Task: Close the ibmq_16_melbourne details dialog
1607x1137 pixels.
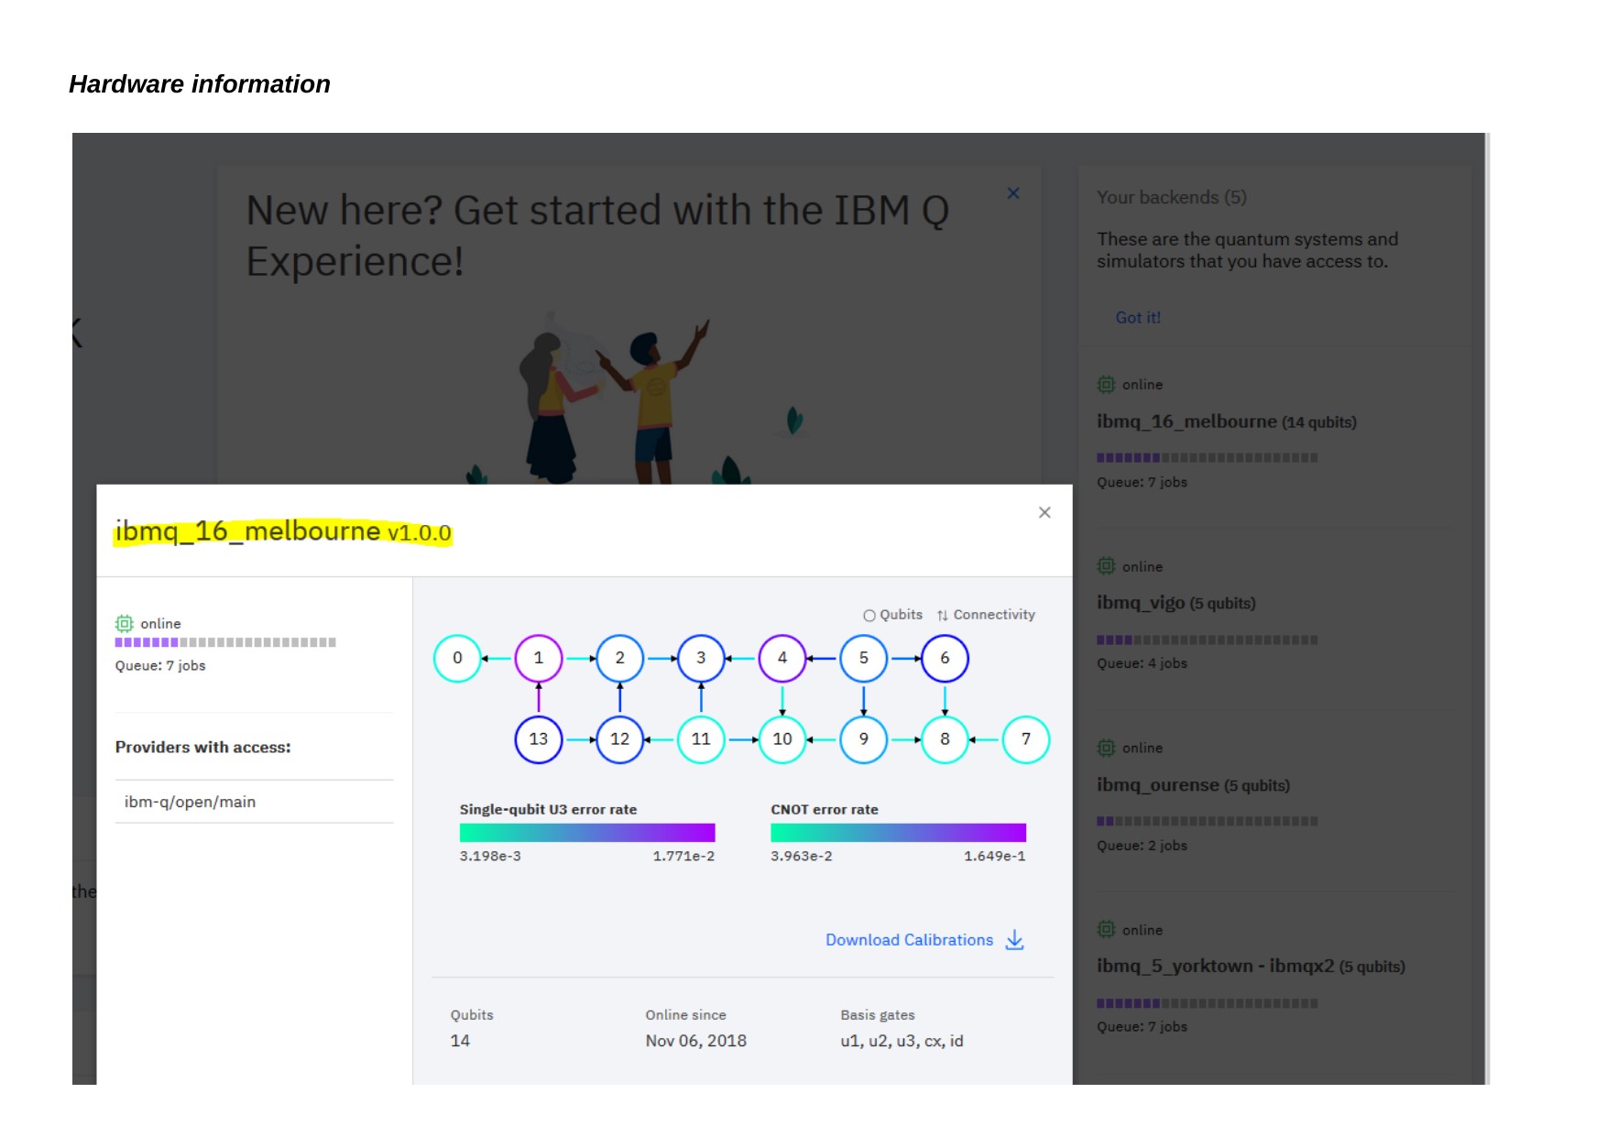Action: coord(1044,513)
